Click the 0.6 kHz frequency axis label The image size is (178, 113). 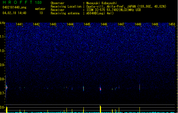[x=2, y=107]
